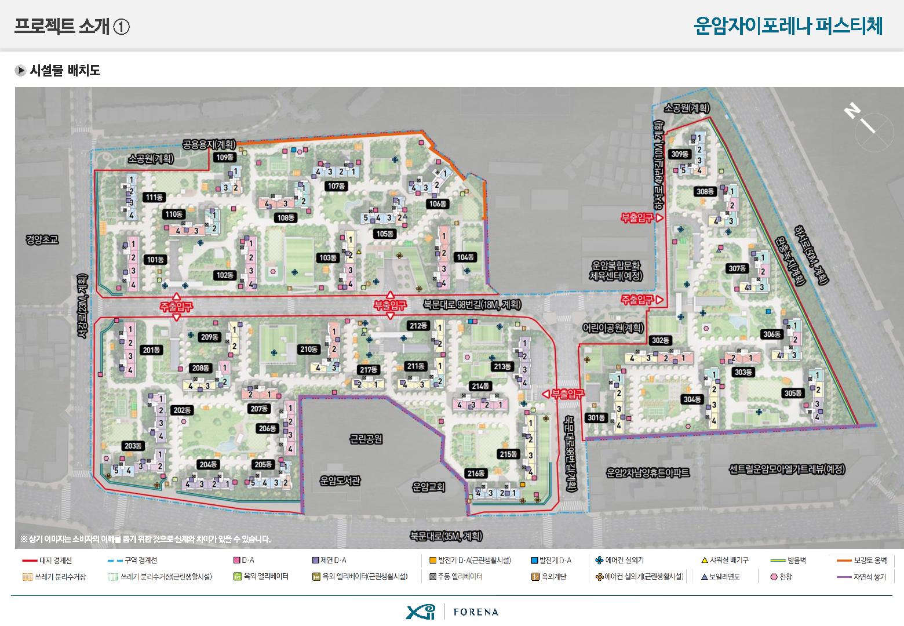Click the orange 발전기 D·A(근린생활시설) legend square
This screenshot has width=904, height=626.
coord(432,561)
